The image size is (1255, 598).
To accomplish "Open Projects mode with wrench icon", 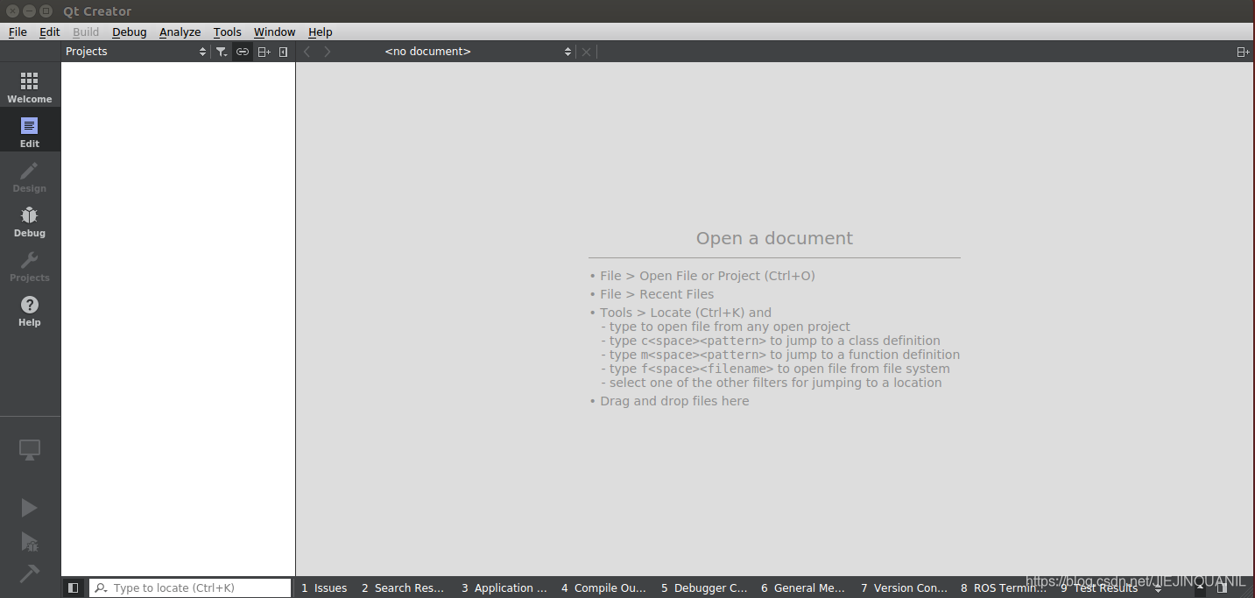I will (30, 264).
